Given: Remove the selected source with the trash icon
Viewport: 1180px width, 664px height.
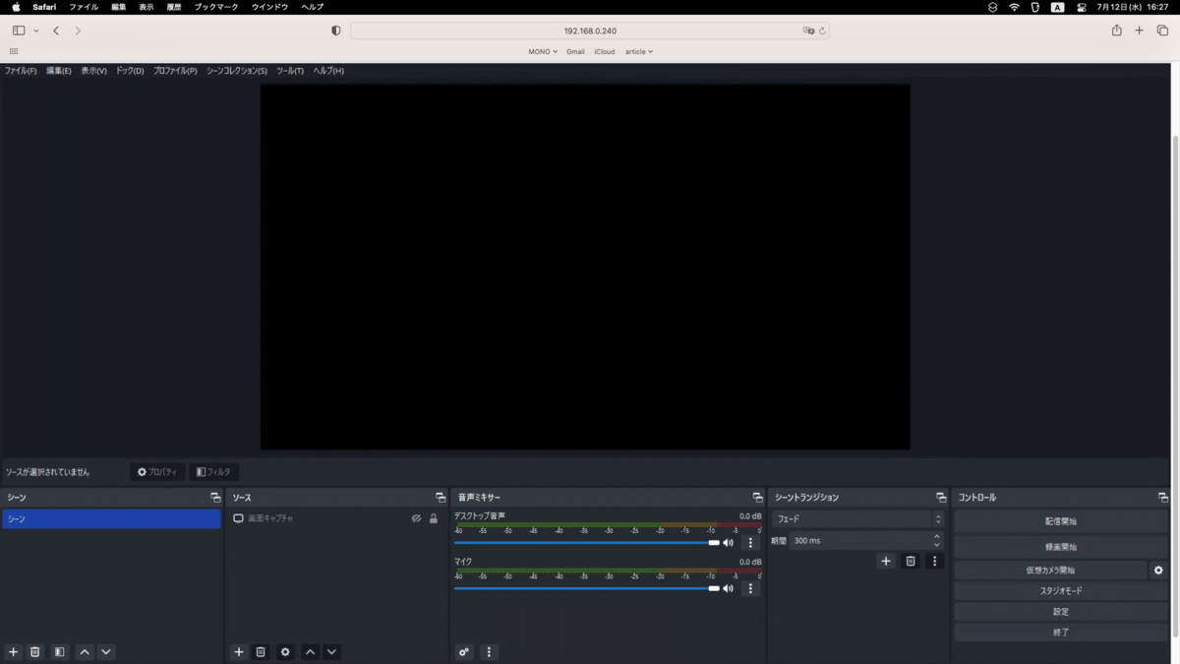Looking at the screenshot, I should tap(261, 652).
